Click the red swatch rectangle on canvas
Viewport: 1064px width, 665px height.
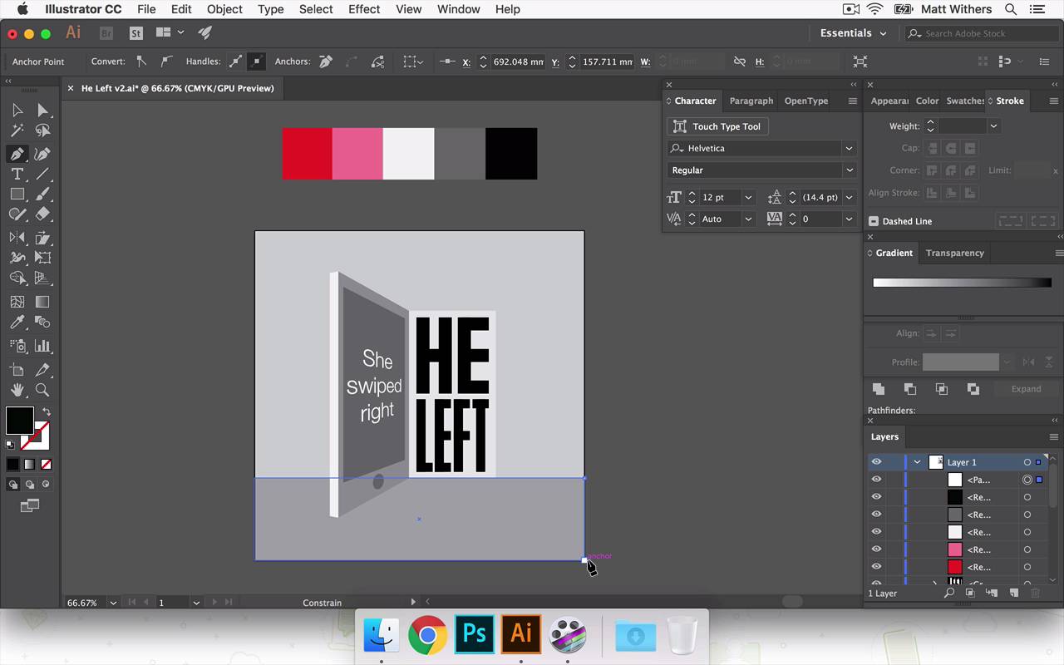[x=307, y=154]
